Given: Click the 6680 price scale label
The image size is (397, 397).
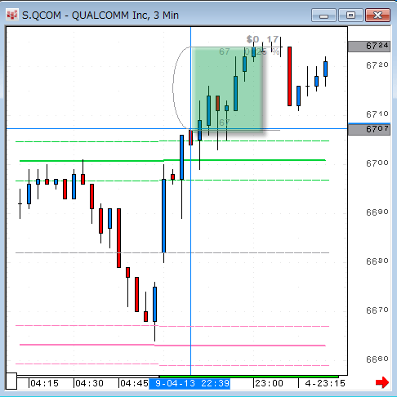Looking at the screenshot, I should [377, 261].
